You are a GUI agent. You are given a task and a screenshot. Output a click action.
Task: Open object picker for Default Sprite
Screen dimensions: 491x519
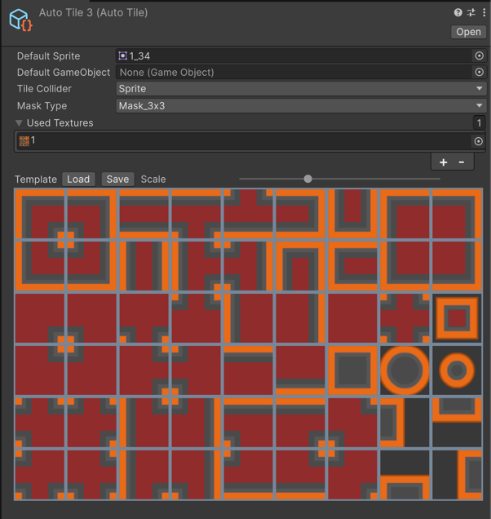click(479, 55)
